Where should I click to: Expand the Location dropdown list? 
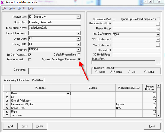pyautogui.click(x=78, y=50)
